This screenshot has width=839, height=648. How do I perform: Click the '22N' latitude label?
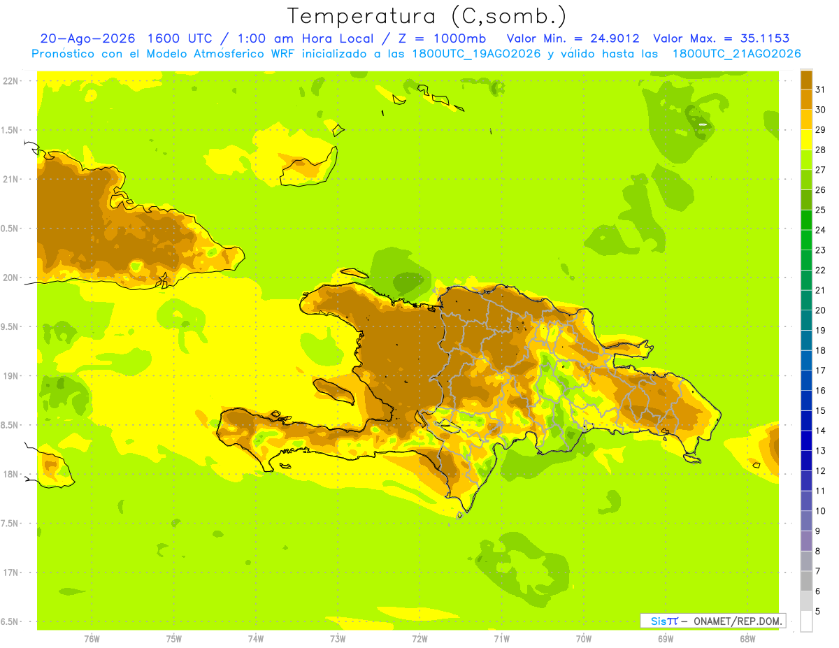12,81
